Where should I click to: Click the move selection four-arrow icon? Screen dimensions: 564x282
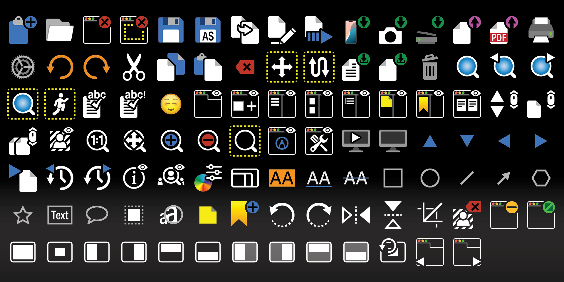(x=282, y=67)
